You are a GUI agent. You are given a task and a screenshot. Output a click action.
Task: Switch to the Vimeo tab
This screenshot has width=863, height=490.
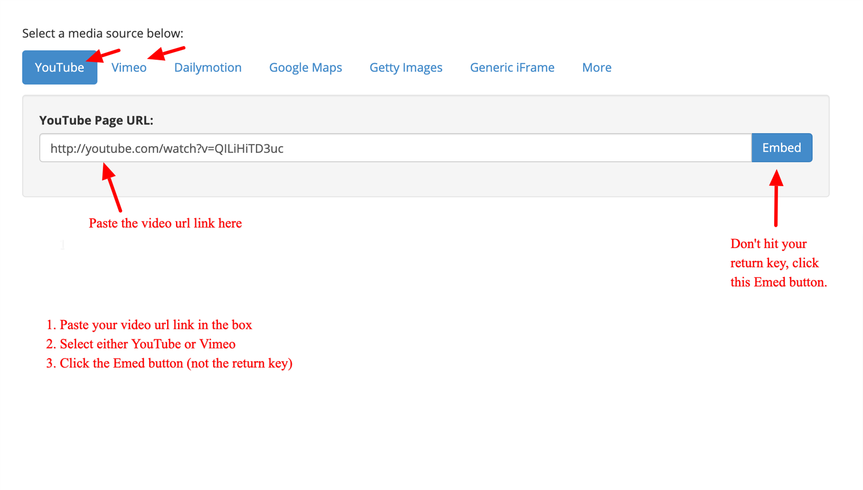[x=129, y=68]
